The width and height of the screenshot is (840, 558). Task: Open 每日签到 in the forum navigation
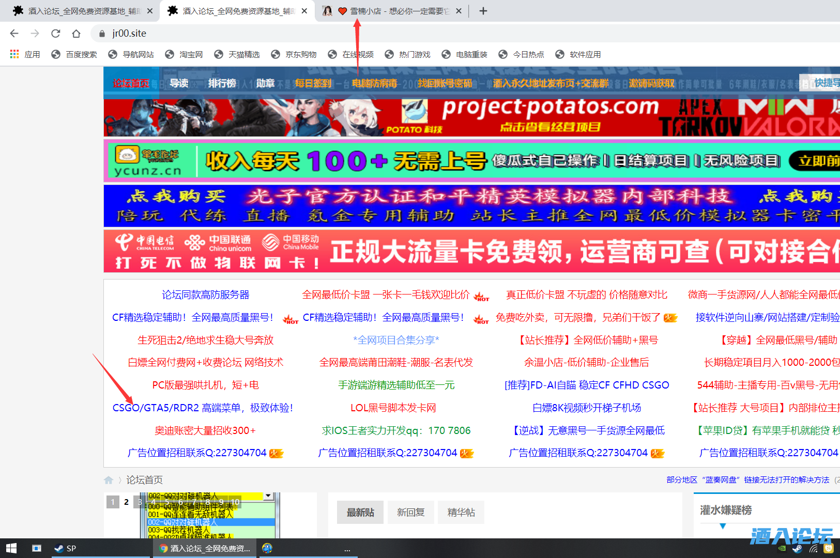(x=313, y=83)
